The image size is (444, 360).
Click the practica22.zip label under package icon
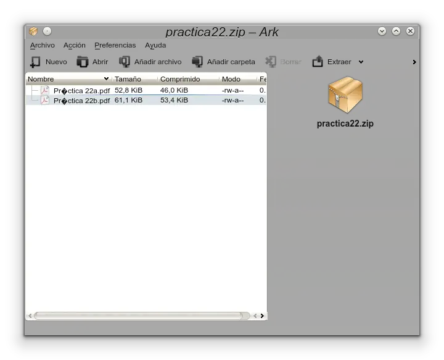click(x=345, y=123)
